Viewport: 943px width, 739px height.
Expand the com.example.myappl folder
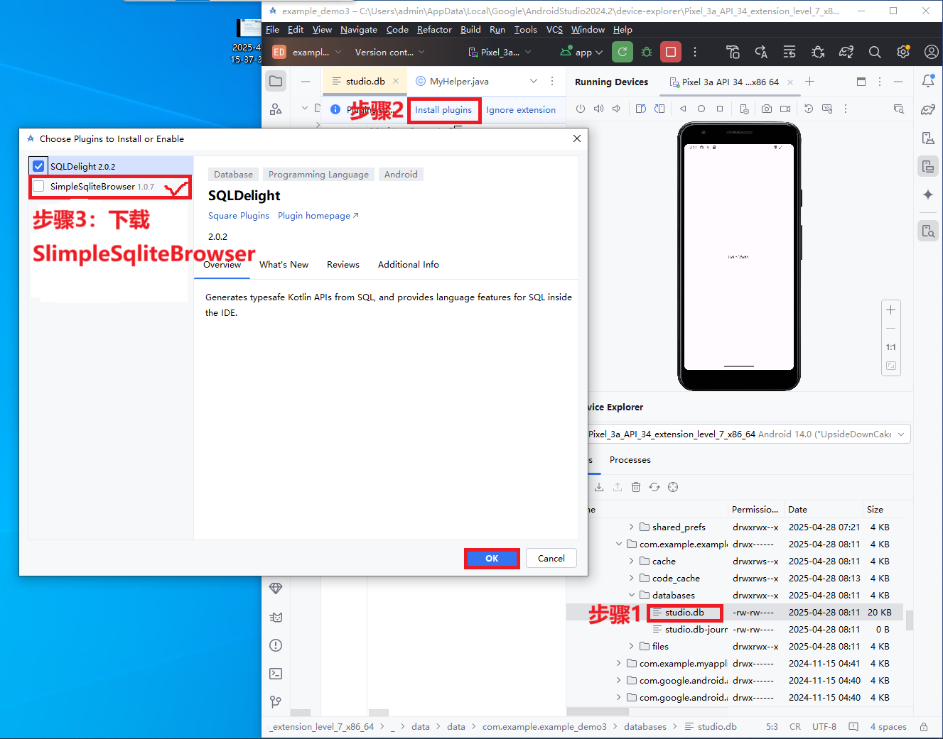618,663
